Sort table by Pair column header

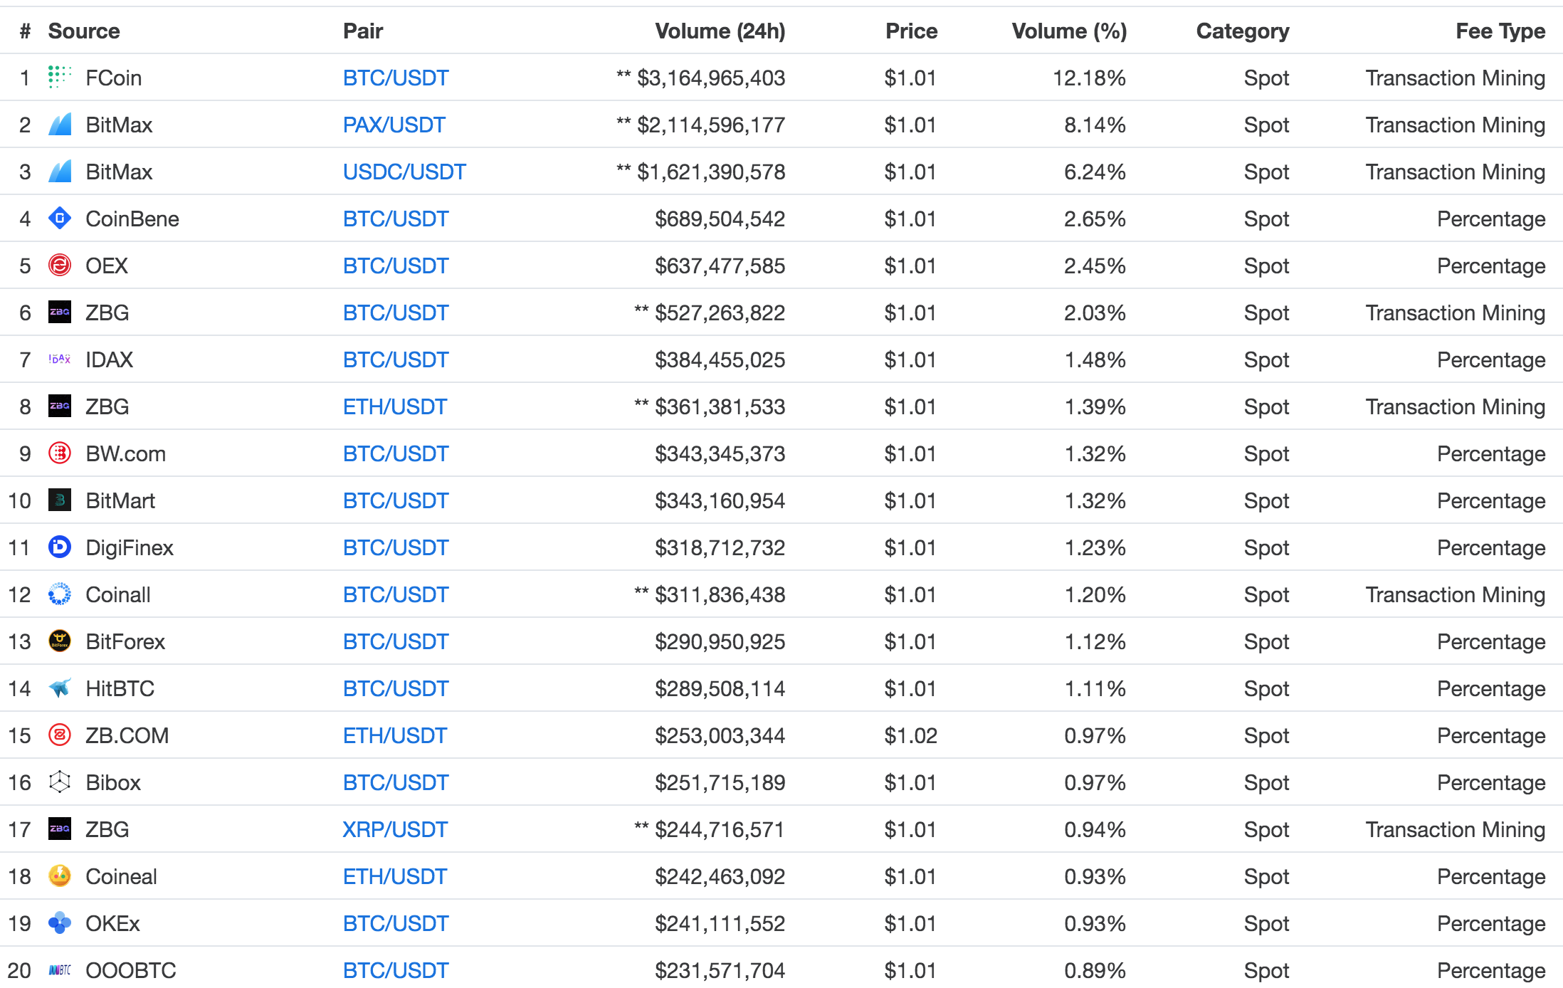pyautogui.click(x=363, y=31)
